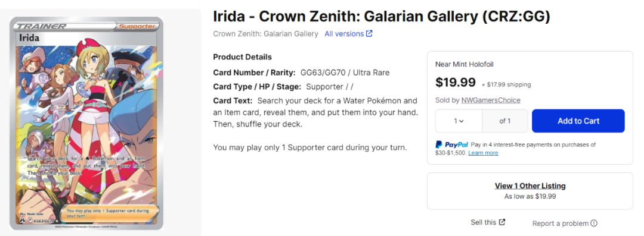Open the quantity dropdown showing 1
Image resolution: width=644 pixels, height=236 pixels.
coord(459,121)
